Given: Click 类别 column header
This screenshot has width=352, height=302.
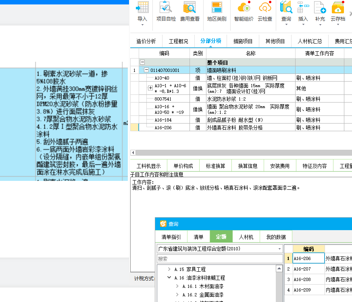Looking at the screenshot, I should (198, 53).
